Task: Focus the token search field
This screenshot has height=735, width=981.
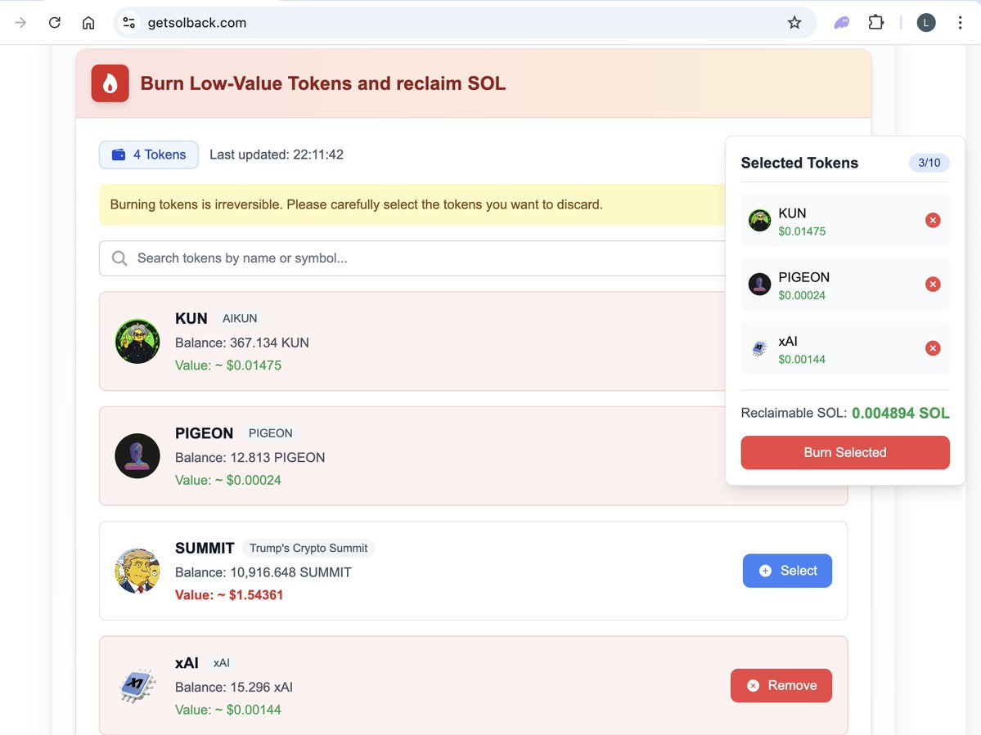Action: click(x=413, y=258)
